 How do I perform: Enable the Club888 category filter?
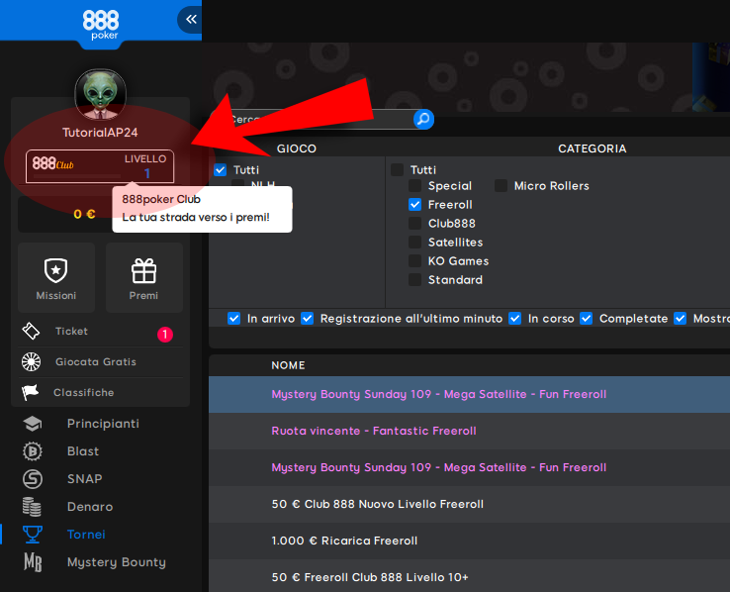pyautogui.click(x=414, y=223)
